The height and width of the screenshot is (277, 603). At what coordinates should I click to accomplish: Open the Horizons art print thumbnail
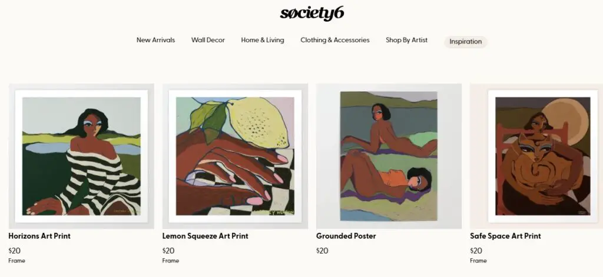coord(81,156)
